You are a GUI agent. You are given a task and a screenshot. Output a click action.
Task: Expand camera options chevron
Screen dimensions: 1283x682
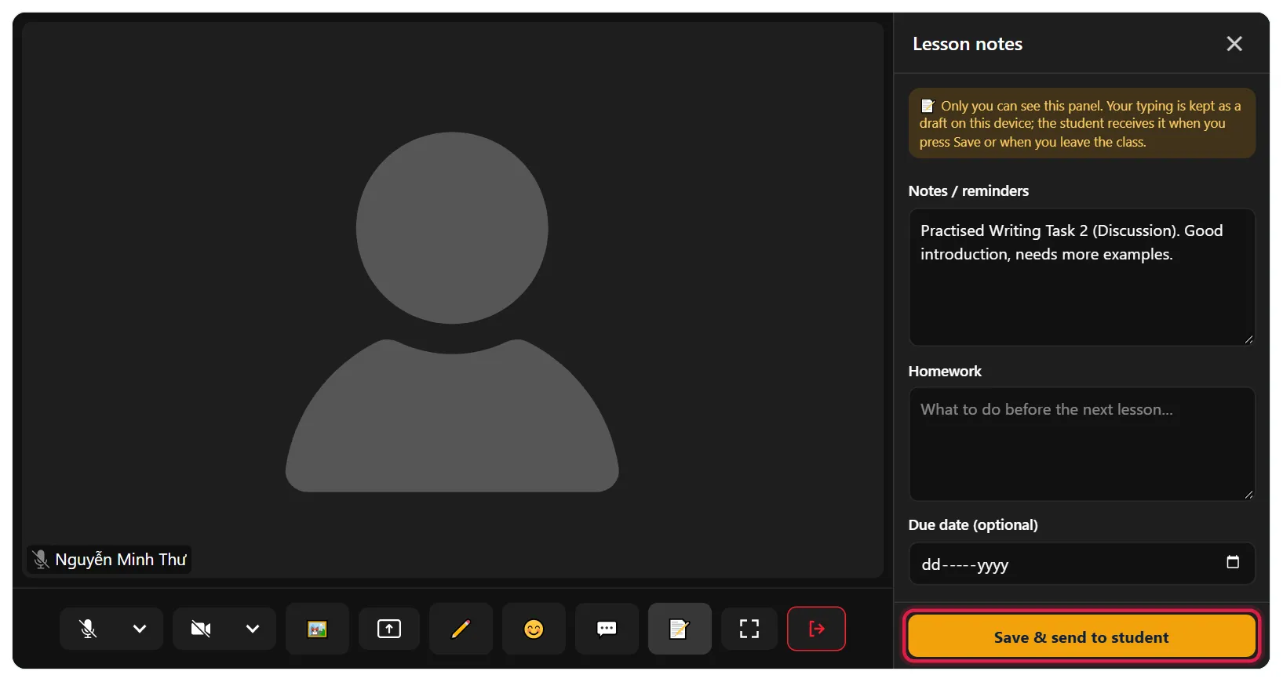(x=253, y=629)
